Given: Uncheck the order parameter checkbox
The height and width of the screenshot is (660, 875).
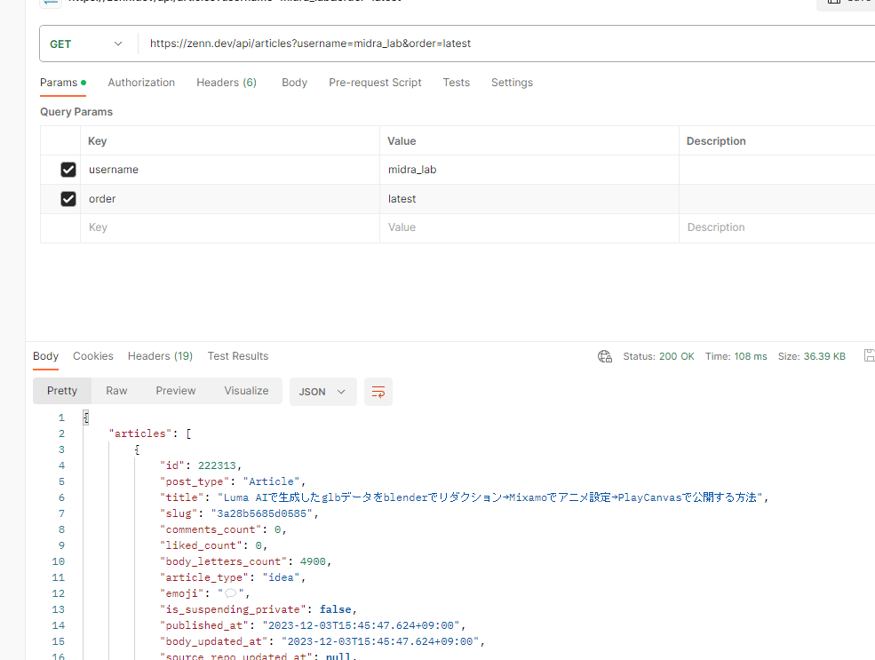Looking at the screenshot, I should 68,199.
